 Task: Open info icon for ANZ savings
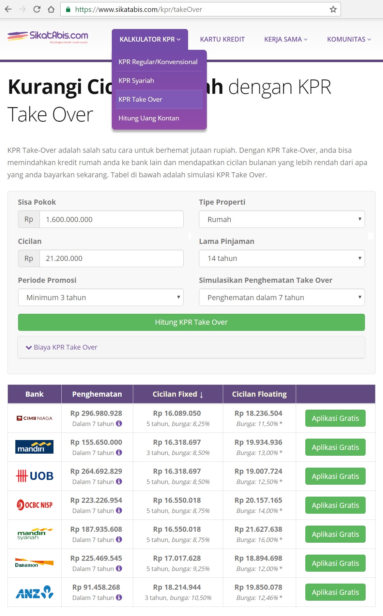119,597
